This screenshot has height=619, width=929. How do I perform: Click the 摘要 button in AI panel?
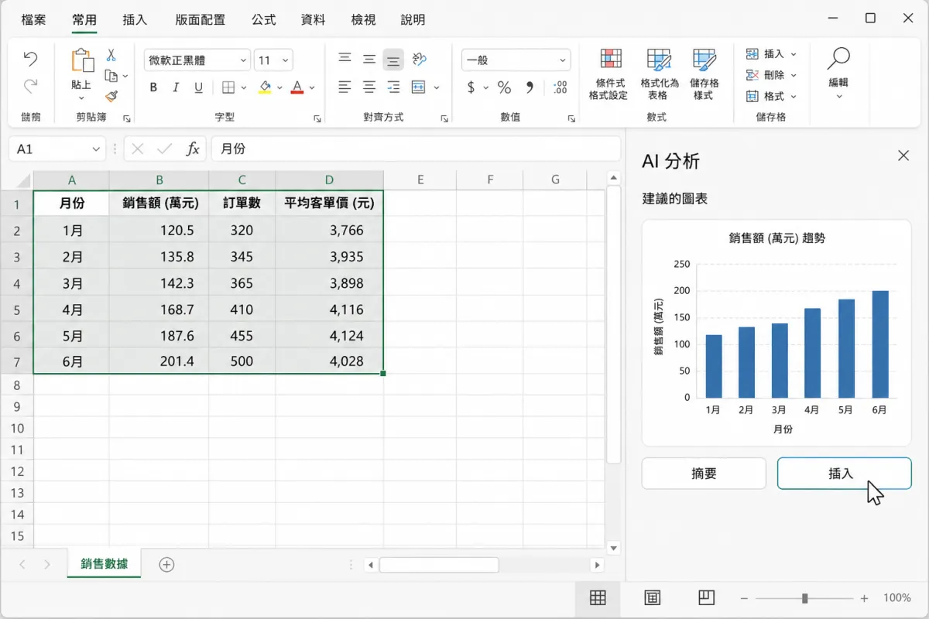tap(704, 474)
